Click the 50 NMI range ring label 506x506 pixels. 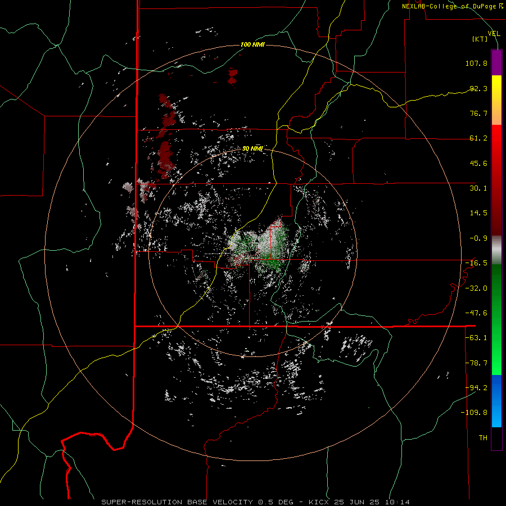252,149
